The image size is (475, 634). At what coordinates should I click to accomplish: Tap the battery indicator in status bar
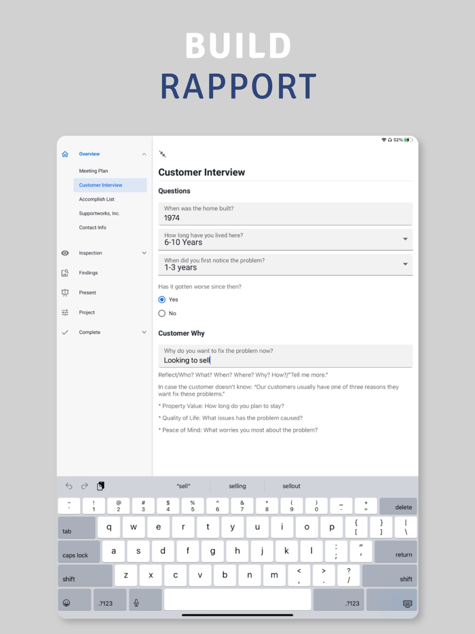point(408,140)
